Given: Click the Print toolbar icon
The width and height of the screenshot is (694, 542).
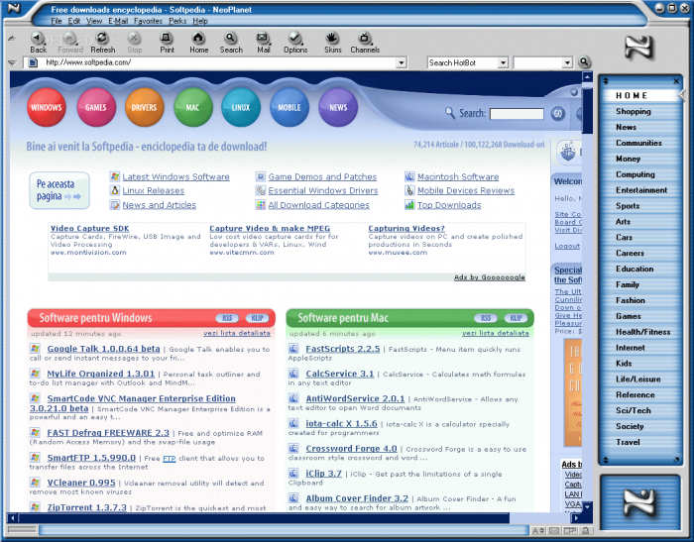Looking at the screenshot, I should point(167,41).
